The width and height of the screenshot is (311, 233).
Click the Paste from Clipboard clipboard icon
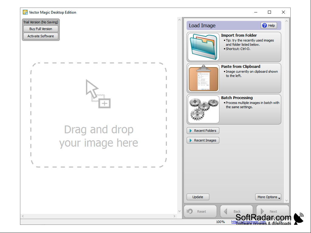coord(203,78)
